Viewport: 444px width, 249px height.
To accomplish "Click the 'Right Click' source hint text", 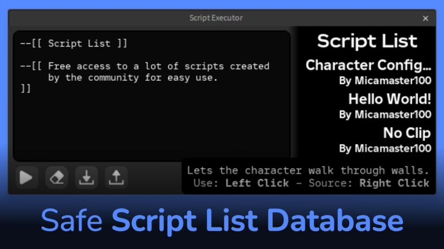I will pyautogui.click(x=394, y=183).
